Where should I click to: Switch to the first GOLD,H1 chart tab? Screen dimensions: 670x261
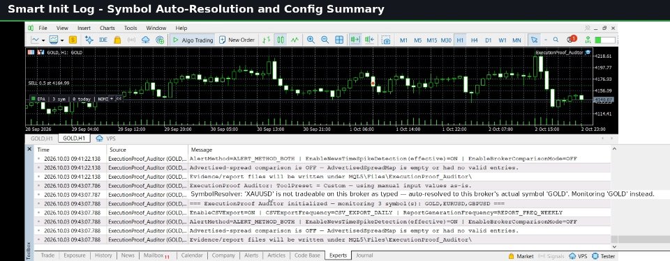tap(42, 139)
